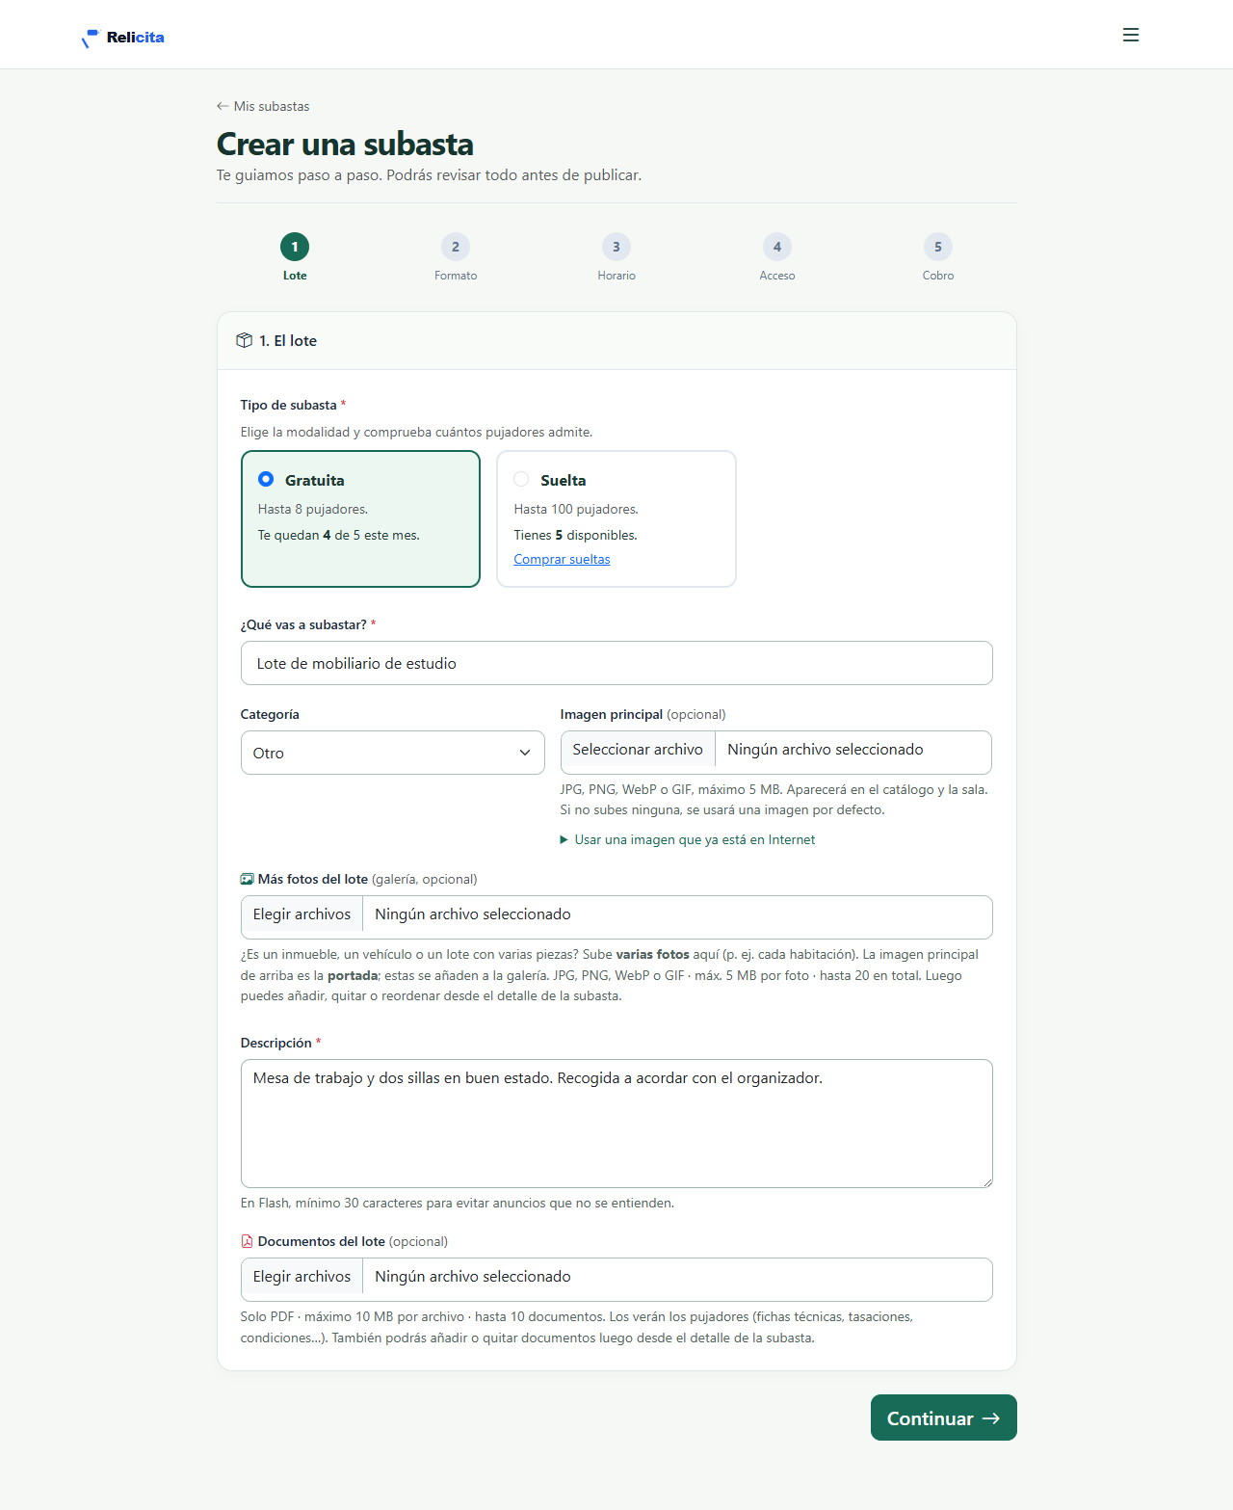This screenshot has height=1510, width=1233.
Task: Click inside the Descripción text area
Action: coord(616,1124)
